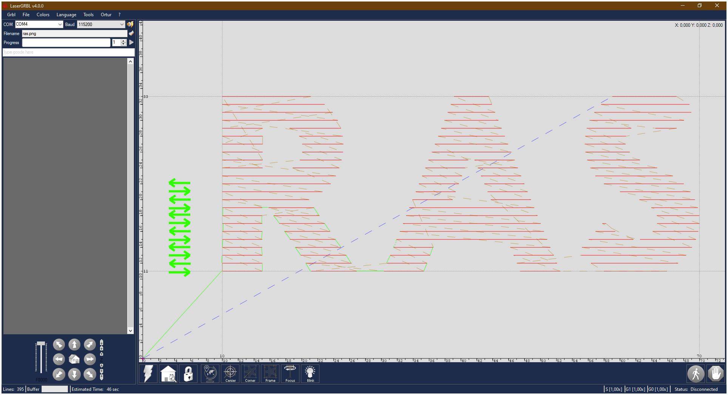Click the Focus laser button

click(290, 374)
